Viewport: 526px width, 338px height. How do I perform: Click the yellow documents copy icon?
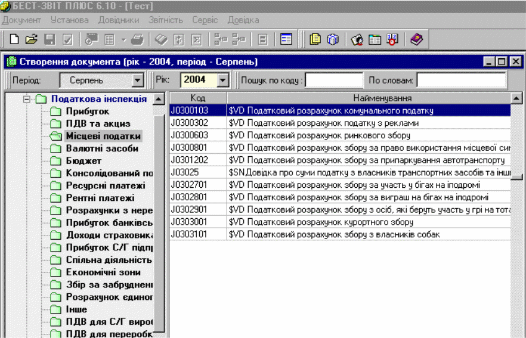315,40
